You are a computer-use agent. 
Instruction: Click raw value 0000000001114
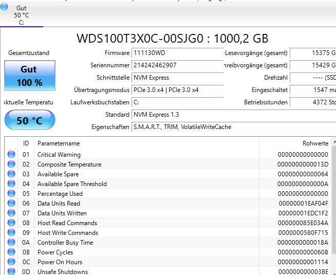point(303,262)
